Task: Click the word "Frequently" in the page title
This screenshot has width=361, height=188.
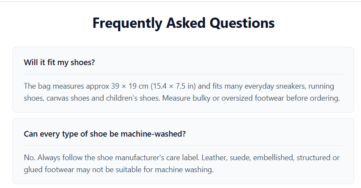Action: click(128, 23)
